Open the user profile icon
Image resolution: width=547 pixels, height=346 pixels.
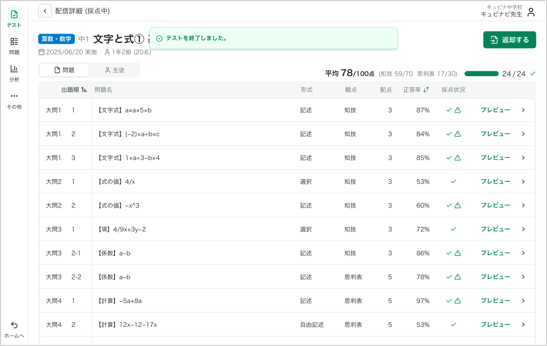[531, 12]
